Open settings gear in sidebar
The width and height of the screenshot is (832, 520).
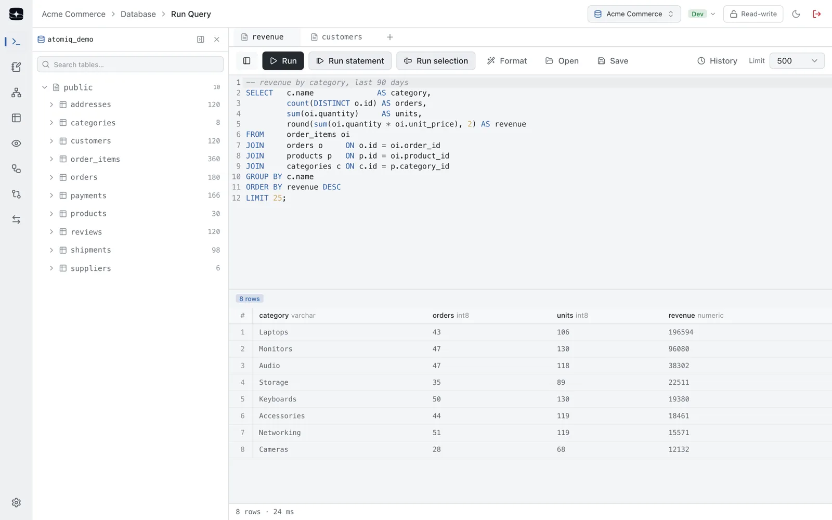point(16,503)
